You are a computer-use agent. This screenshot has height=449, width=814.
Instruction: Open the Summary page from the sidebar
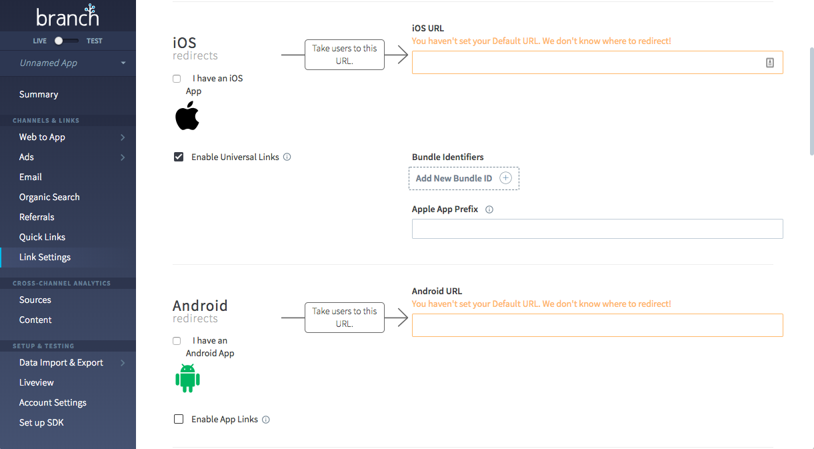pos(39,94)
